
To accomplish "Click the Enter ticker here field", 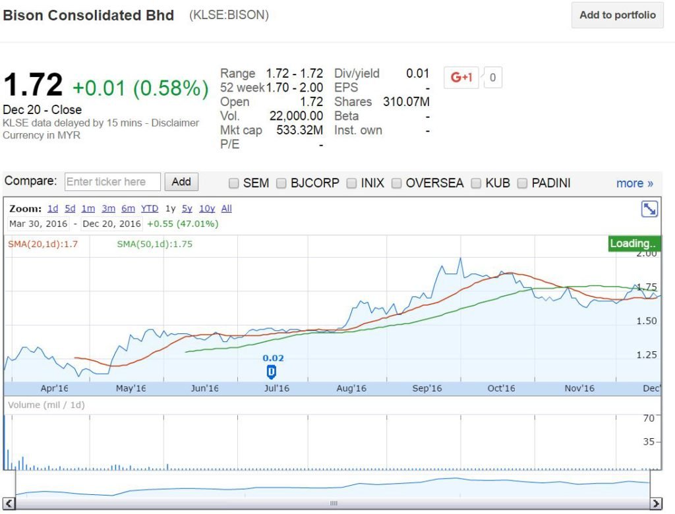I will pyautogui.click(x=112, y=182).
